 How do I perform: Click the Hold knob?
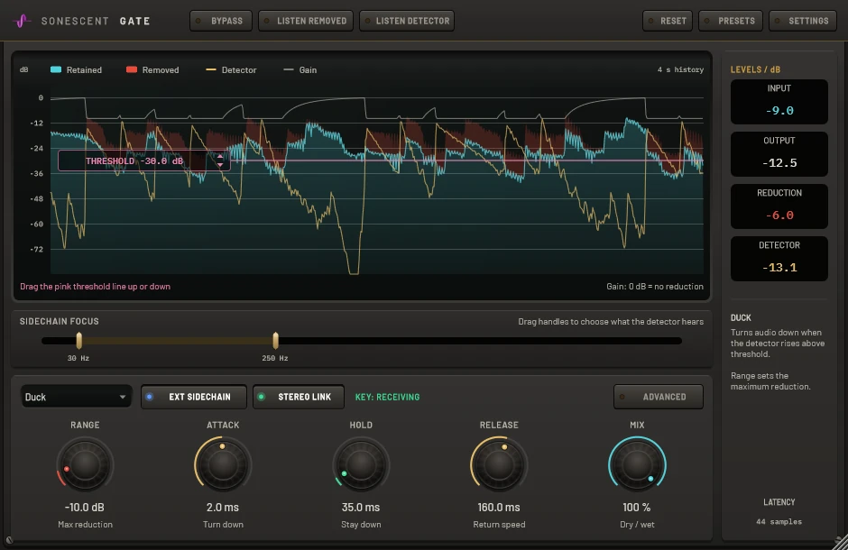coord(361,464)
